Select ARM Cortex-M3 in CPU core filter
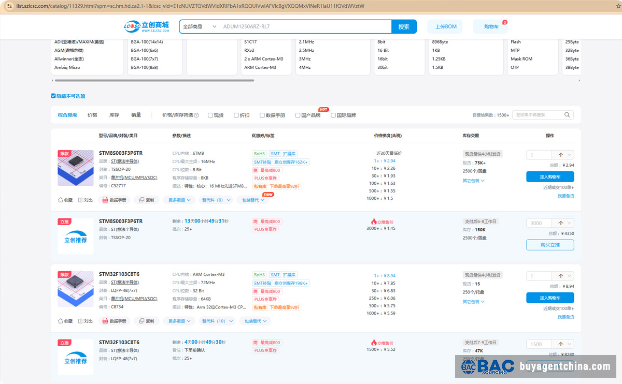 [260, 67]
